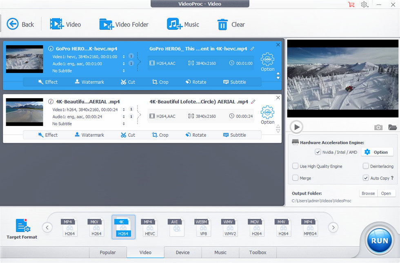Open Target Format settings

pos(22,229)
